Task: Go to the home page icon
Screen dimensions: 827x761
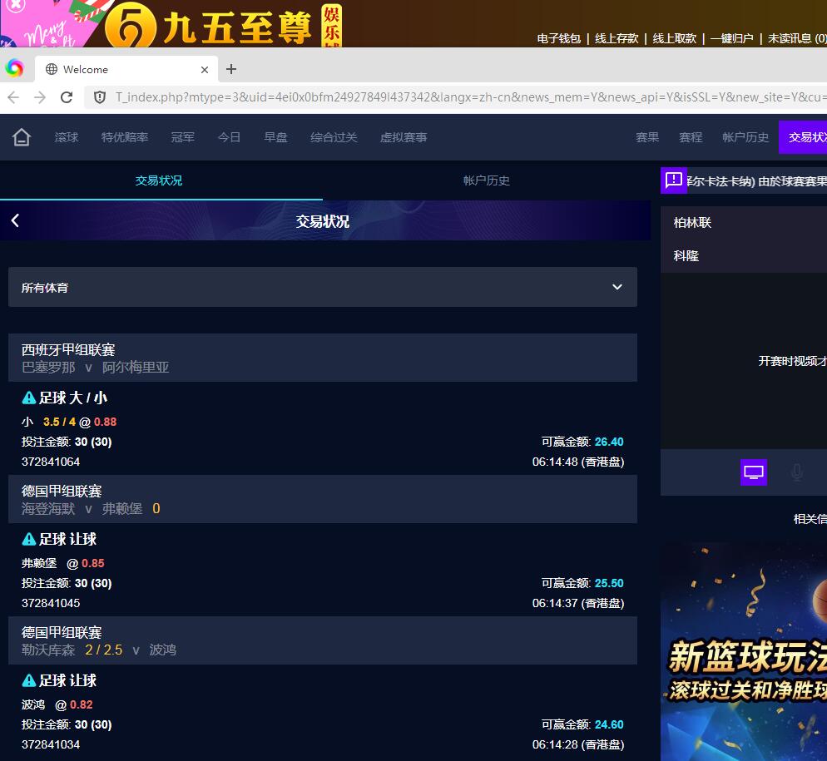Action: click(x=22, y=137)
